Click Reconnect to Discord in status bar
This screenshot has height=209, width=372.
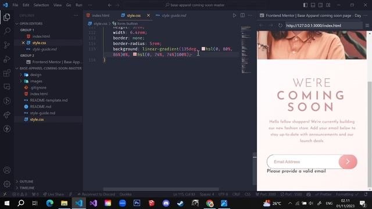pyautogui.click(x=96, y=194)
